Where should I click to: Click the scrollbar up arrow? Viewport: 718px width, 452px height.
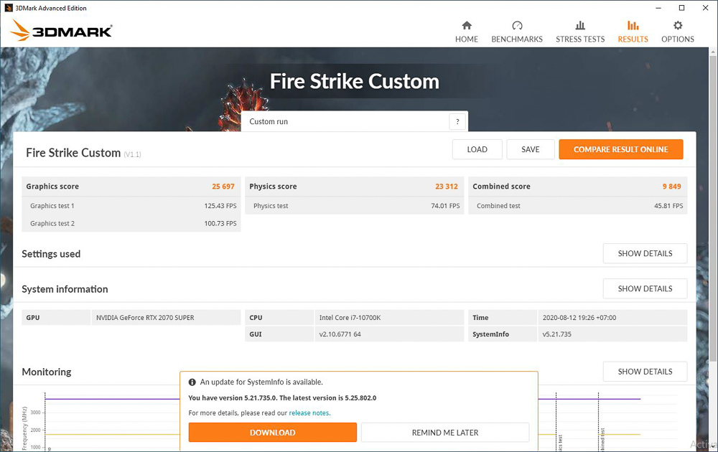point(713,52)
